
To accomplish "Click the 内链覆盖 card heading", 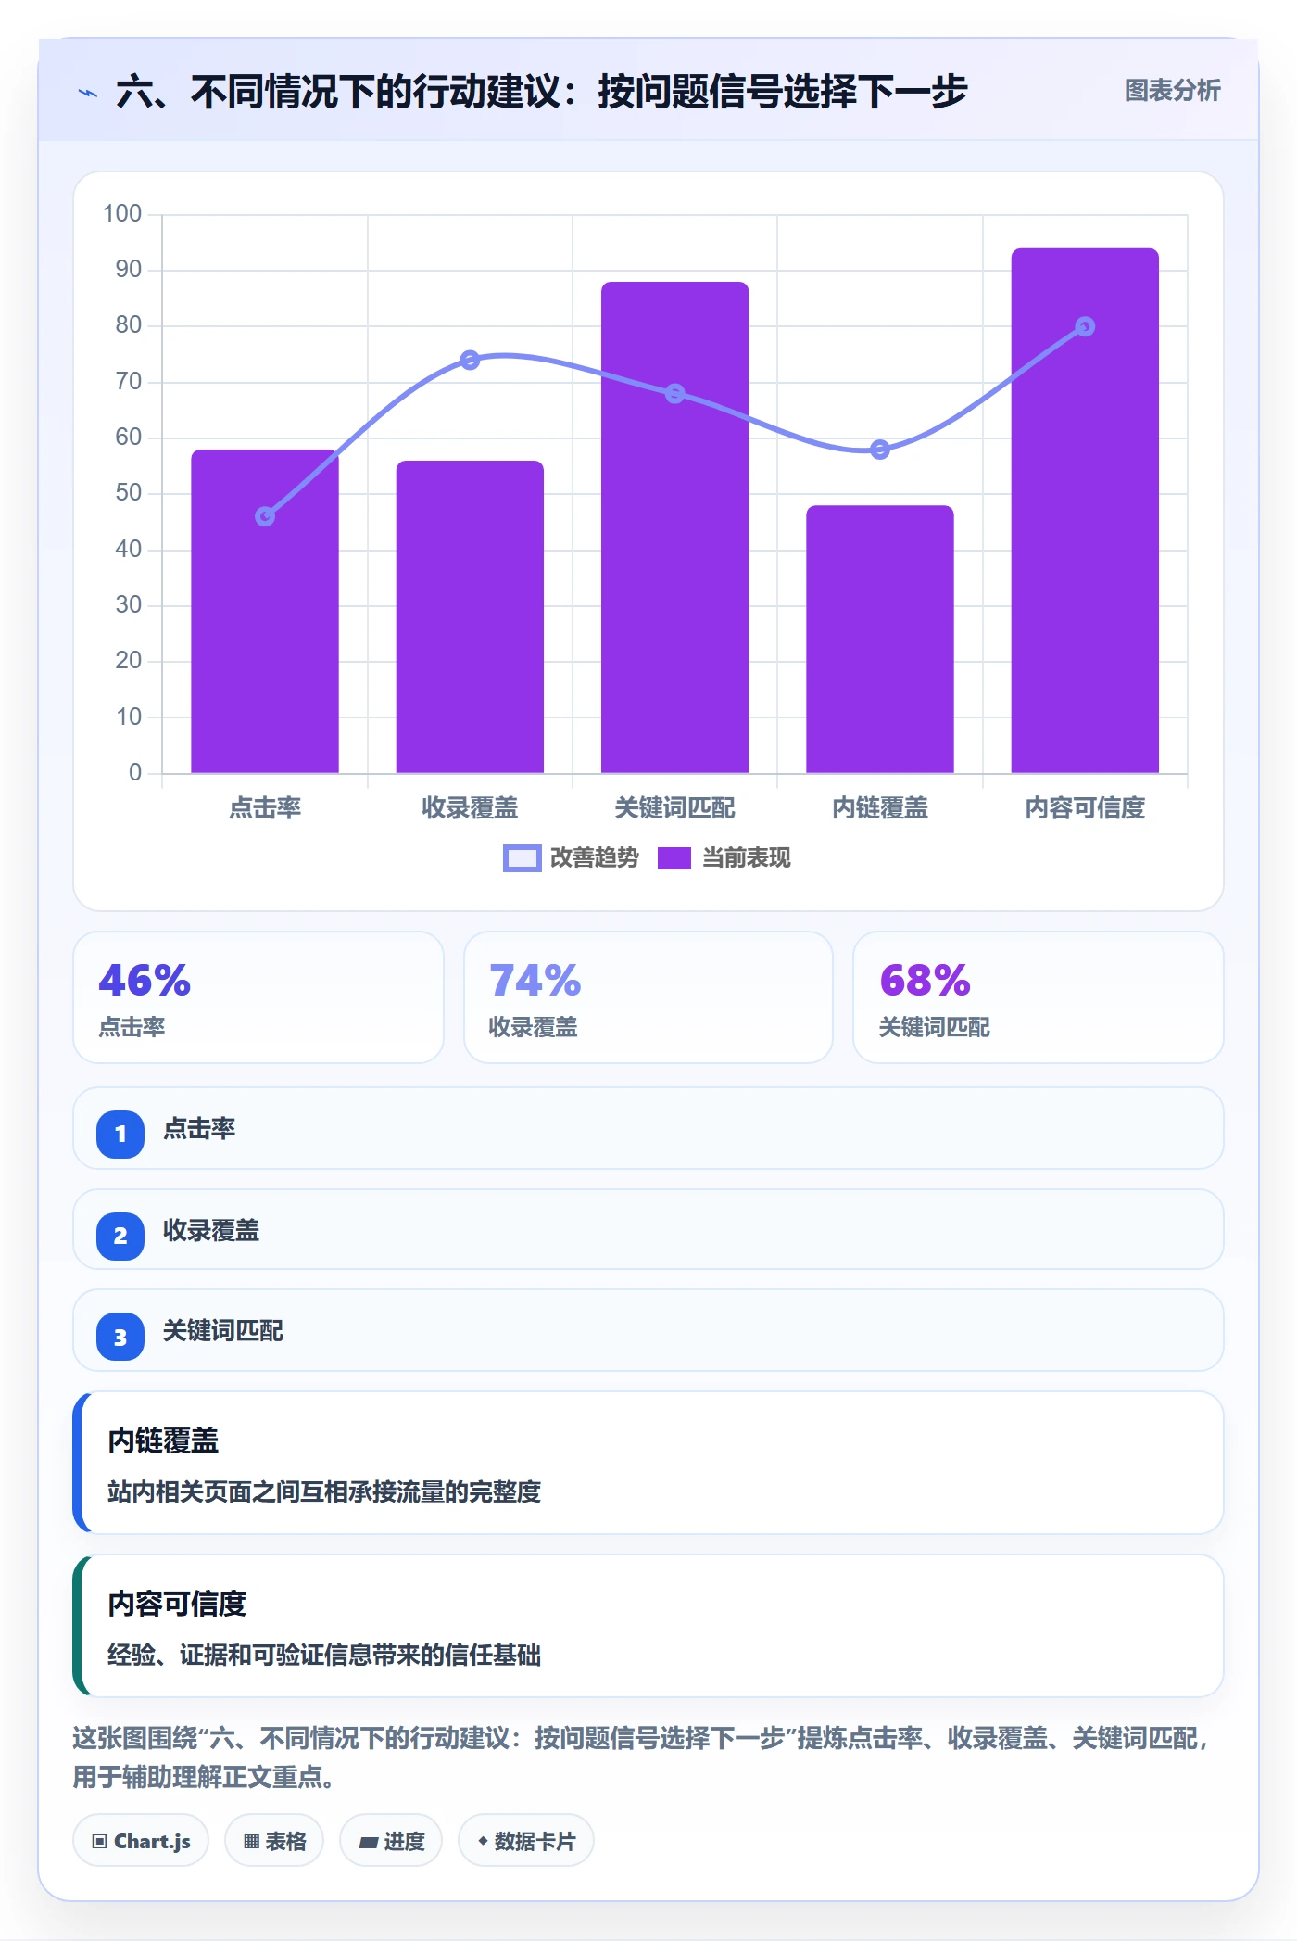I will tap(163, 1440).
